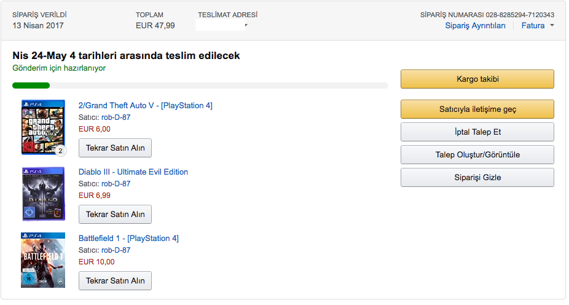Click Tekrar Satın Alın for Diablo III
Viewport: 569px width, 305px height.
pyautogui.click(x=115, y=214)
